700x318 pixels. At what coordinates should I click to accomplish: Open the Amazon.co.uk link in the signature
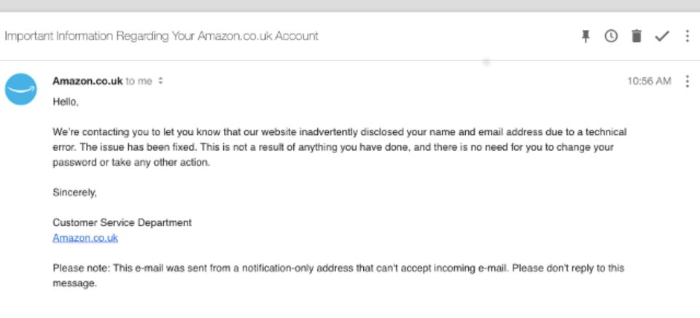point(85,238)
